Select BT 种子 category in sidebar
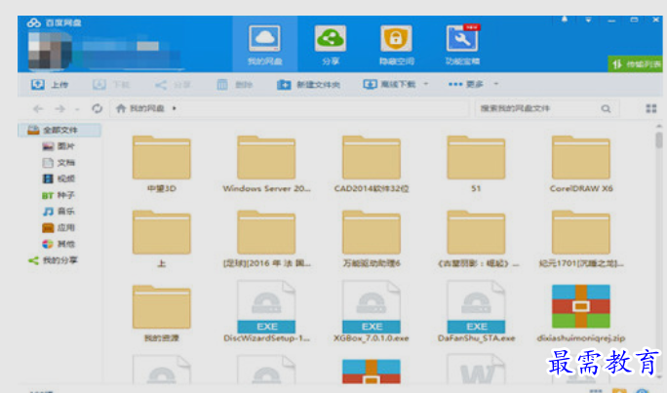This screenshot has height=393, width=667. (x=59, y=195)
